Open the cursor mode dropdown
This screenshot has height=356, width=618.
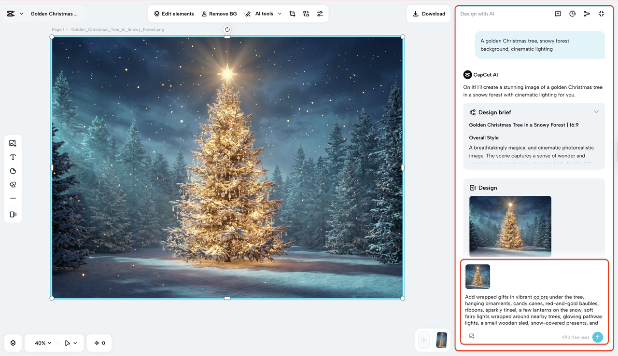(70, 342)
